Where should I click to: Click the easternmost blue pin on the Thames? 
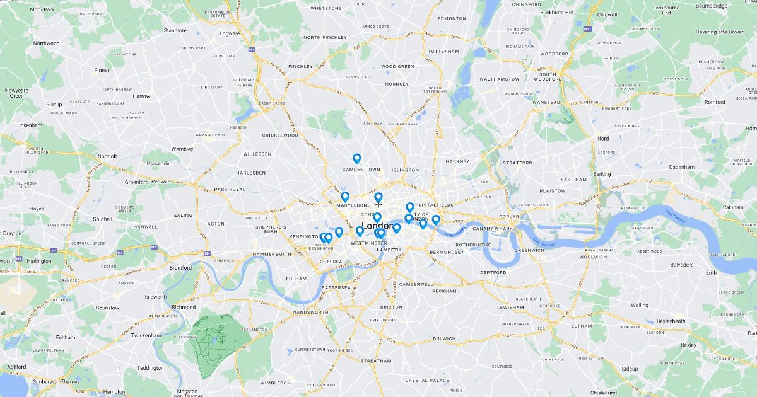[x=436, y=220]
